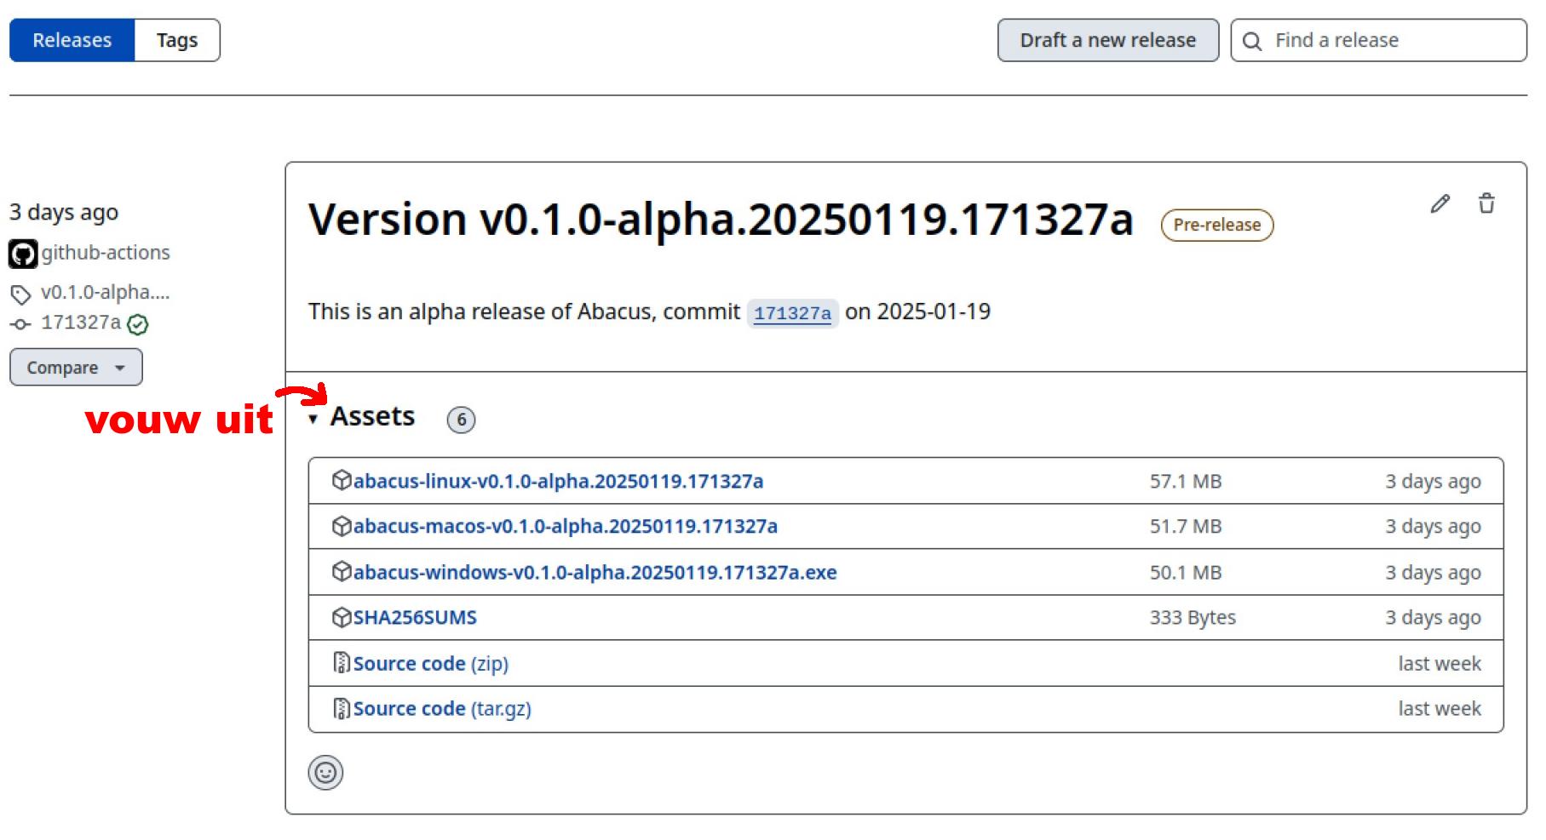Screen dimensions: 1546x840
Task: Click '3 days ago' on abacus-windows row
Action: 1433,572
